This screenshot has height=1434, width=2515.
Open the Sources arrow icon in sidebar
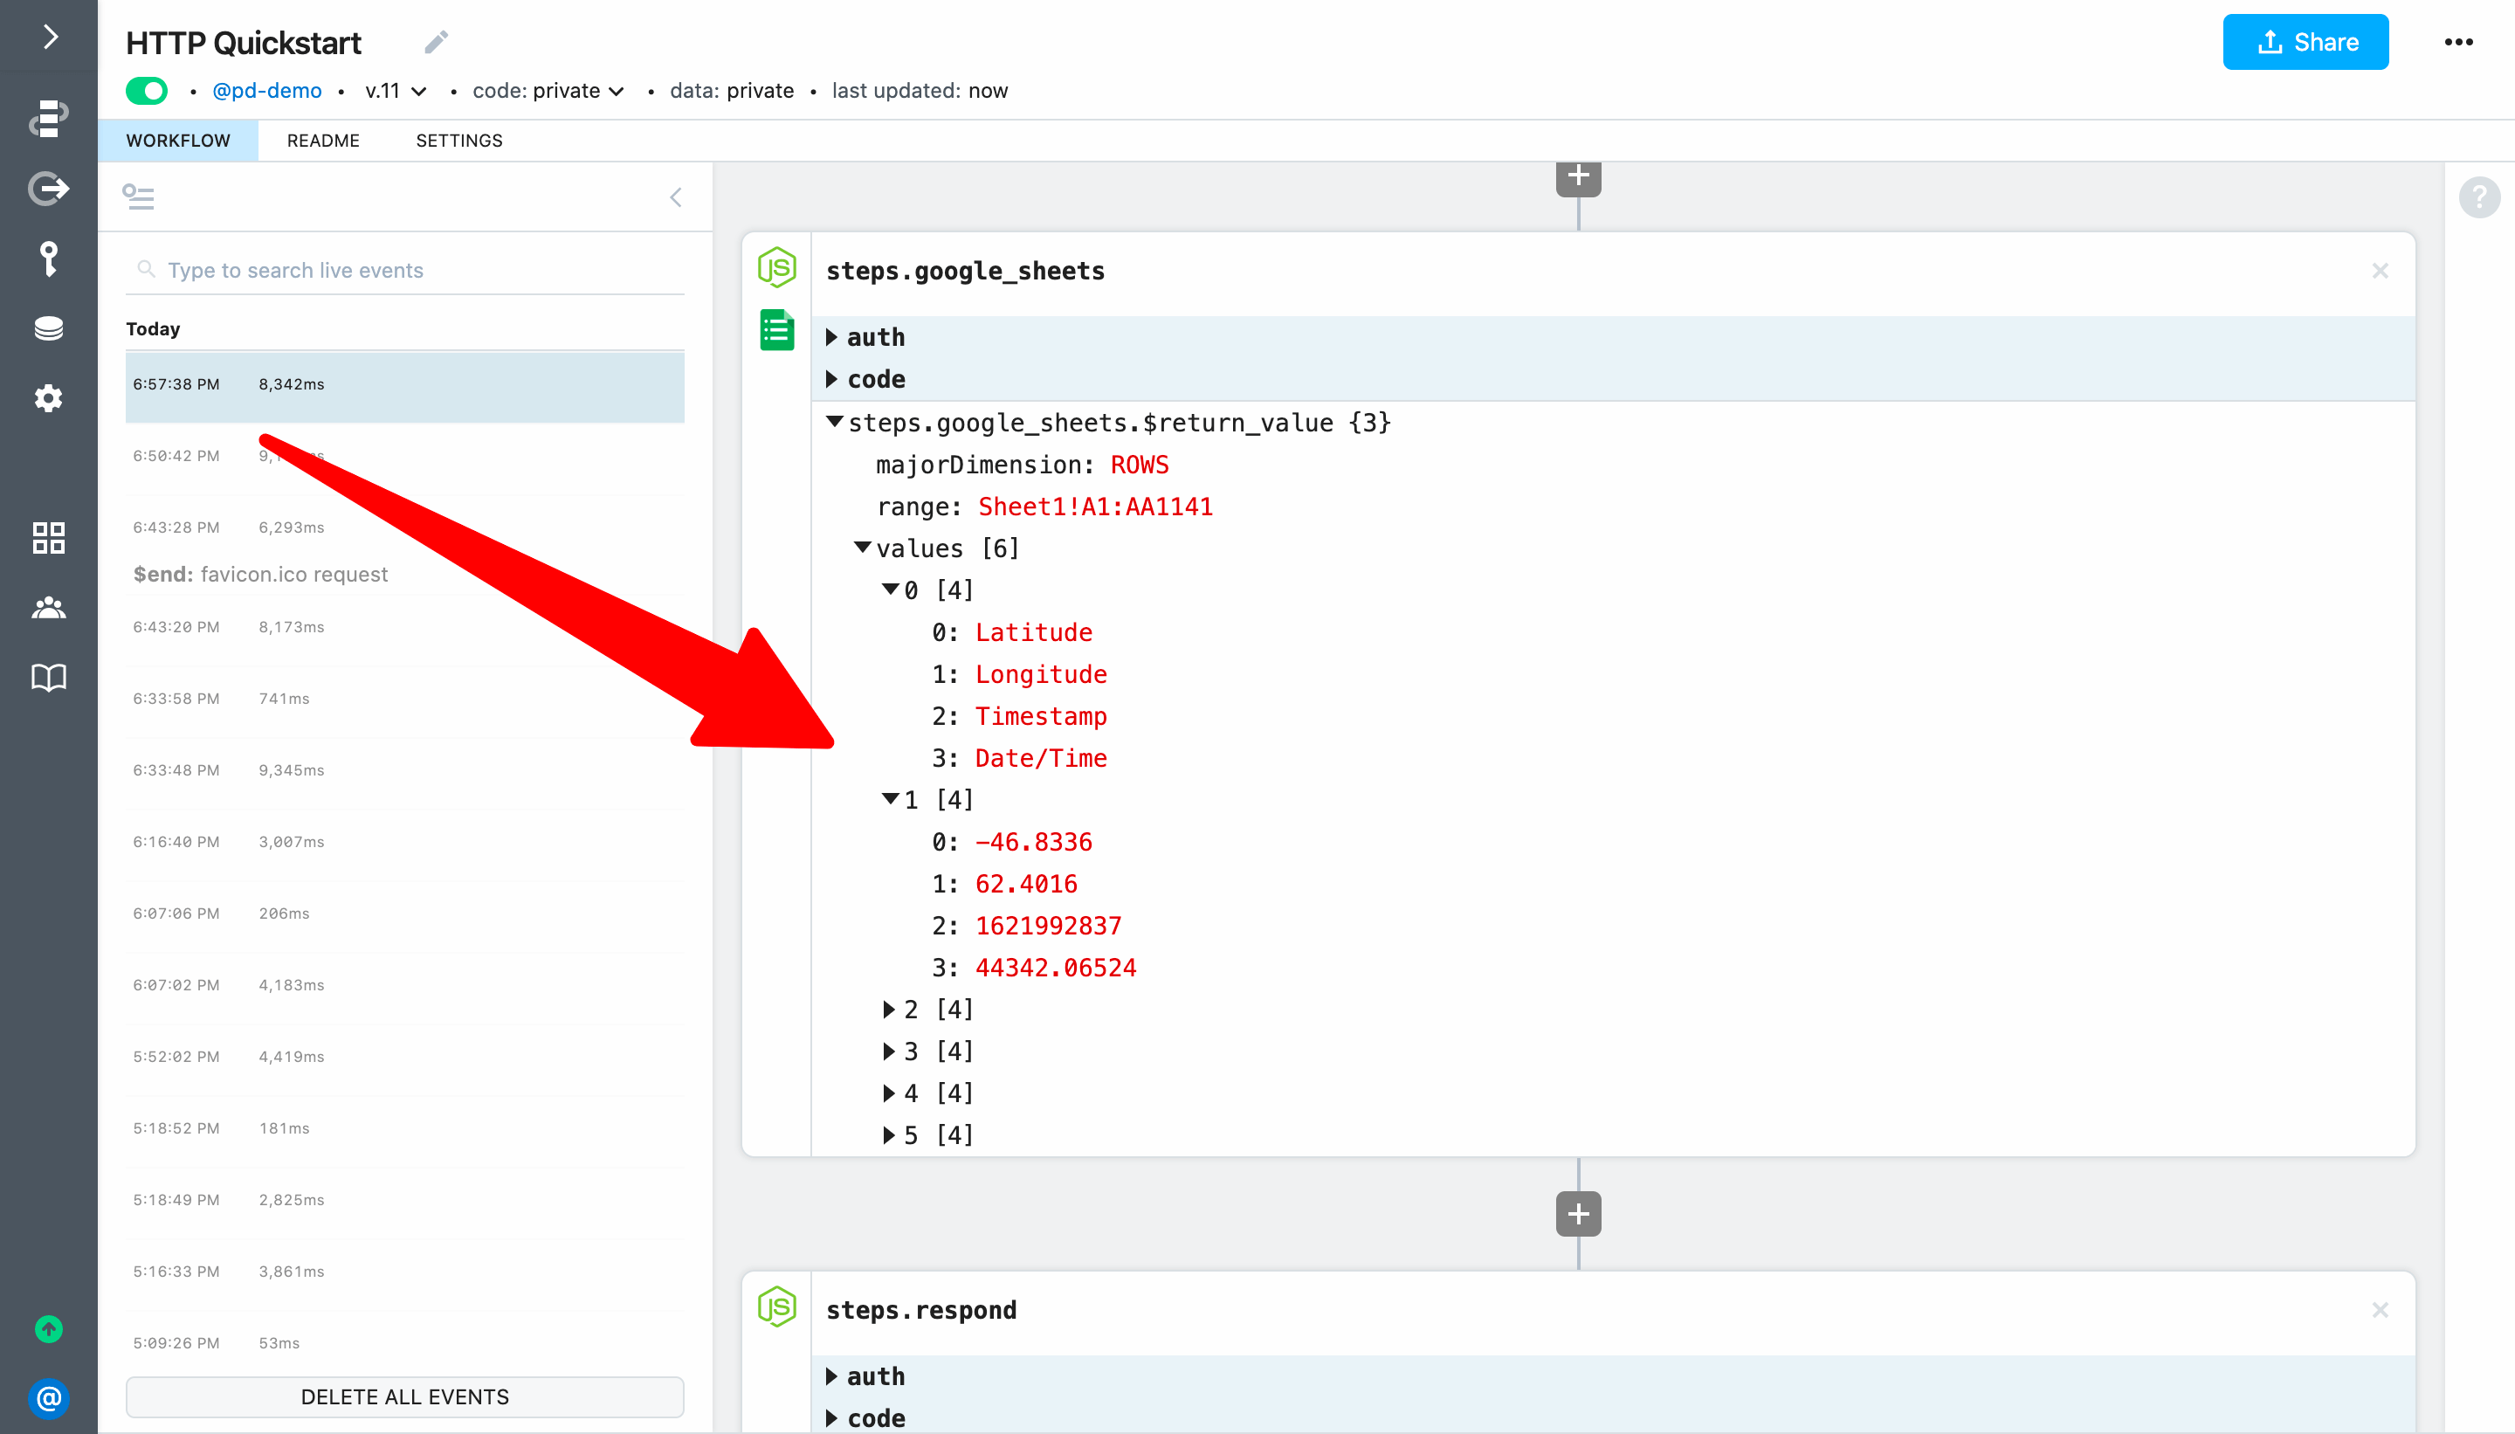point(48,188)
